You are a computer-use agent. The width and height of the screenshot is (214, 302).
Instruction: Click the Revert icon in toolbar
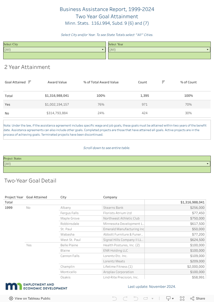[136, 299]
